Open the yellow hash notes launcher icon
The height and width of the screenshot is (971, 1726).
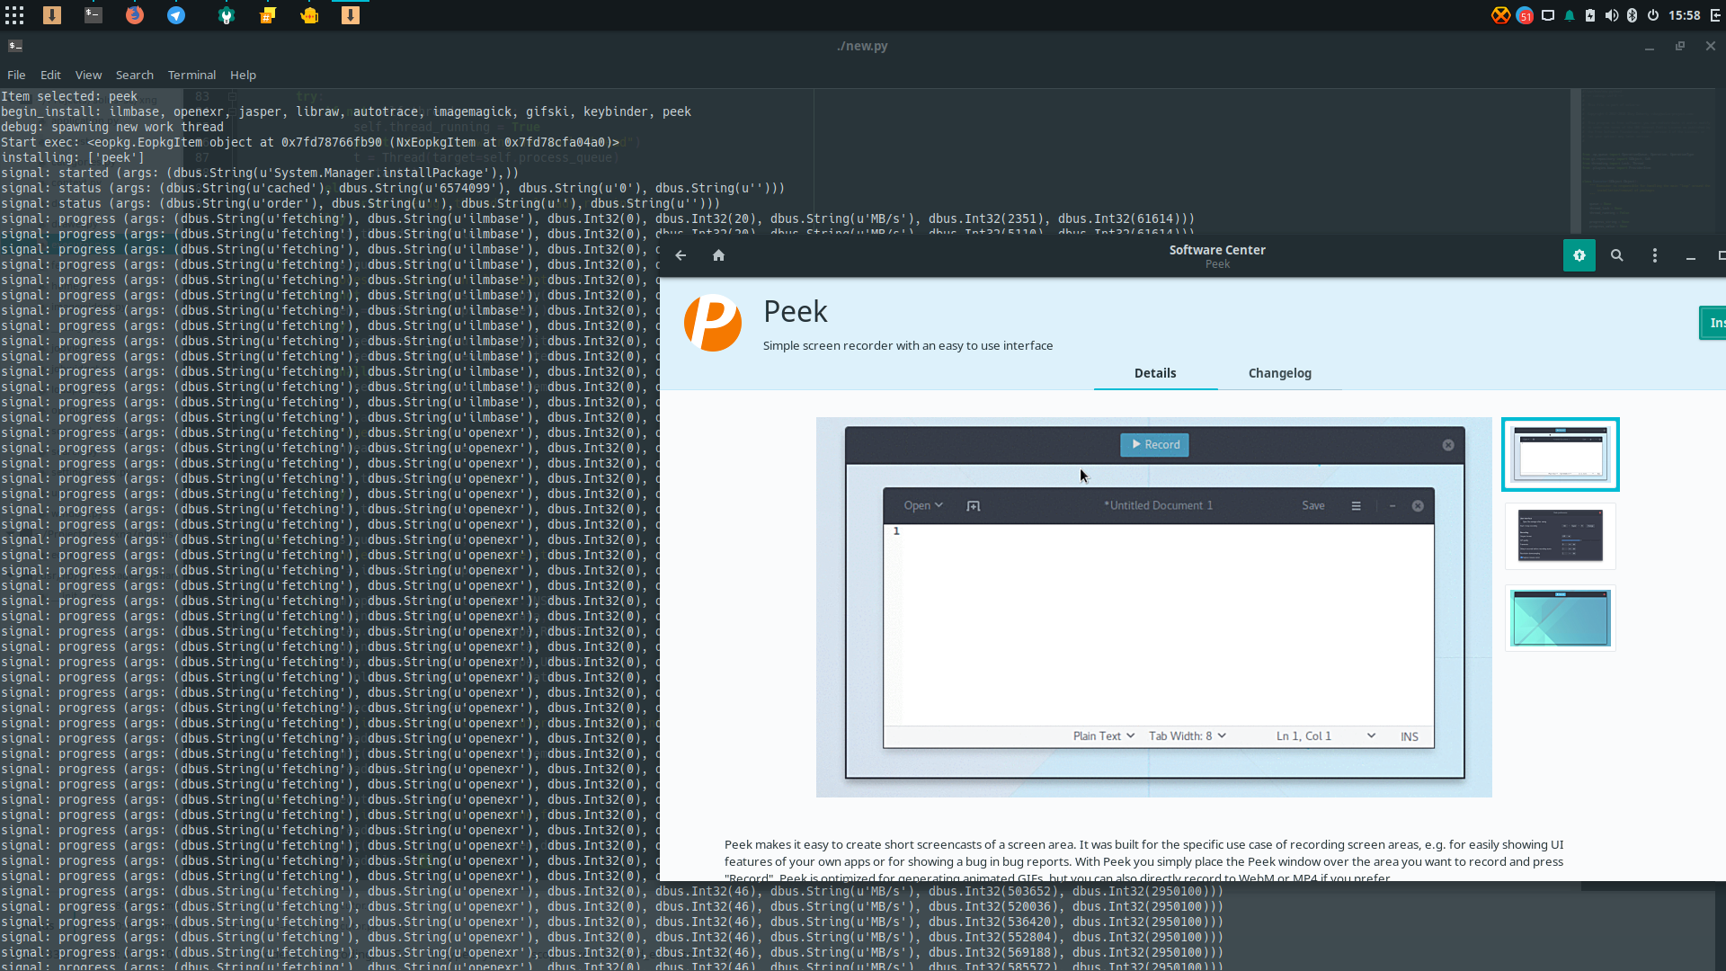pyautogui.click(x=268, y=15)
